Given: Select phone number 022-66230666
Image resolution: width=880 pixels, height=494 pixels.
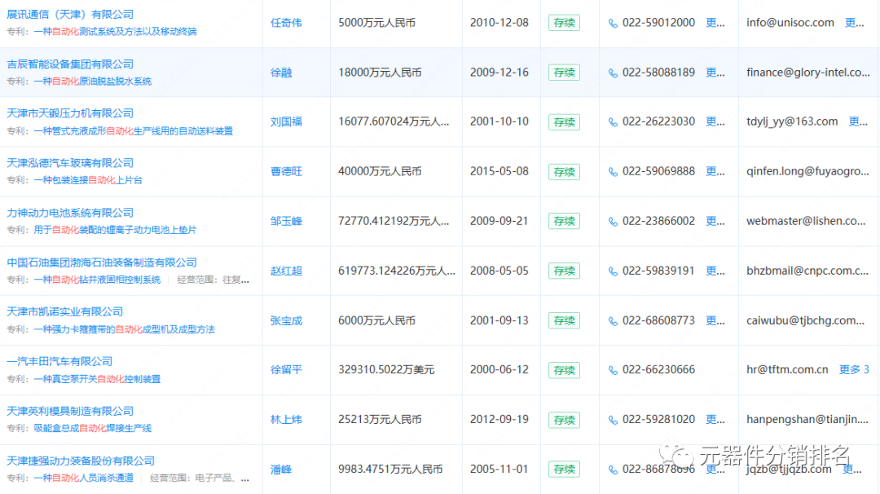Looking at the screenshot, I should [x=659, y=370].
